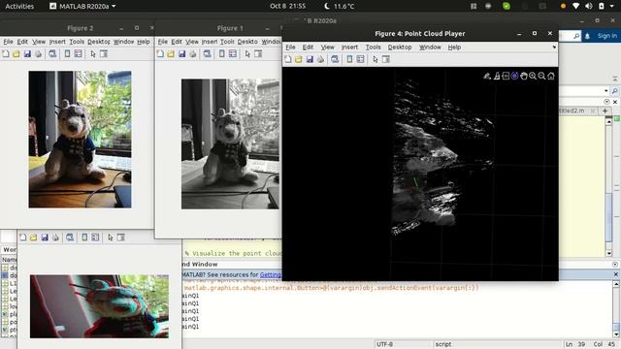This screenshot has height=349, width=621.
Task: Open Command Window actions circular arrow button
Action: tap(615, 265)
